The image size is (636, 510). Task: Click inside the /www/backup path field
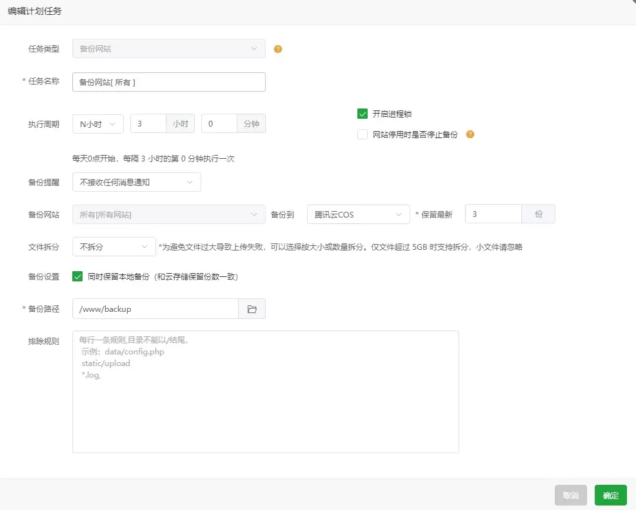(x=155, y=309)
